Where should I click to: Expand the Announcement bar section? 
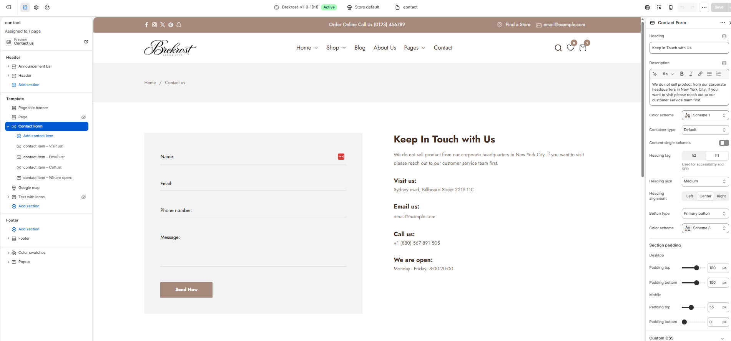pyautogui.click(x=8, y=66)
